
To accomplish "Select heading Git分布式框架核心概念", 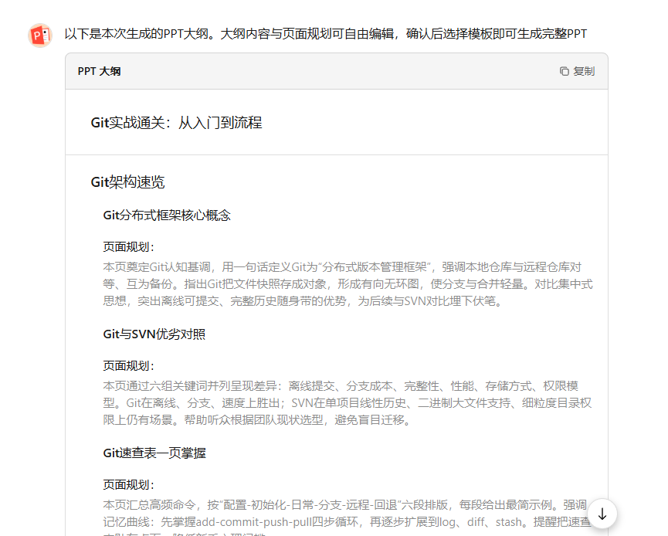I will (x=167, y=215).
